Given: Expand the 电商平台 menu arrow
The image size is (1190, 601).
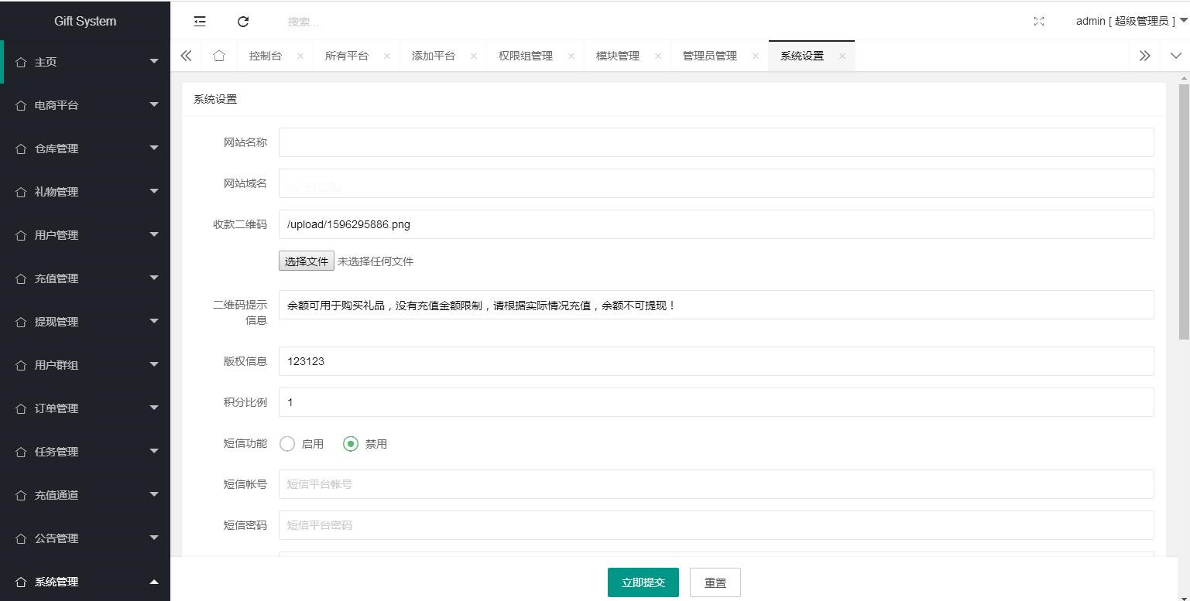Looking at the screenshot, I should tap(154, 104).
